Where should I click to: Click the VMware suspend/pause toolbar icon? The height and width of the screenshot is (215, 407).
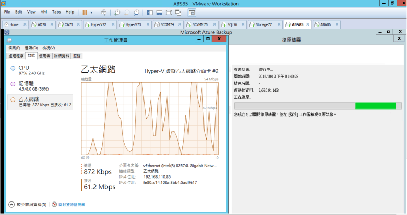85,11
